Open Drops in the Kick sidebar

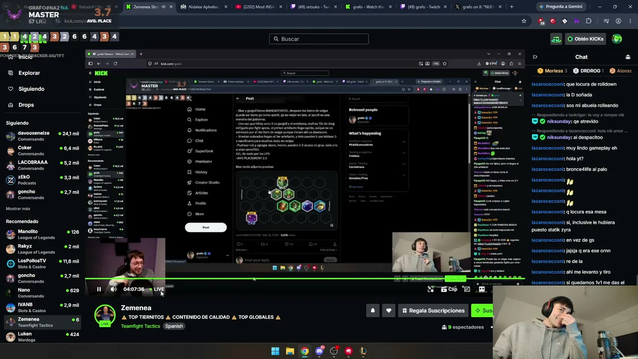[26, 105]
